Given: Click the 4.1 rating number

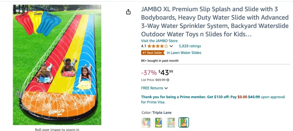Looking at the screenshot, I should [144, 46].
